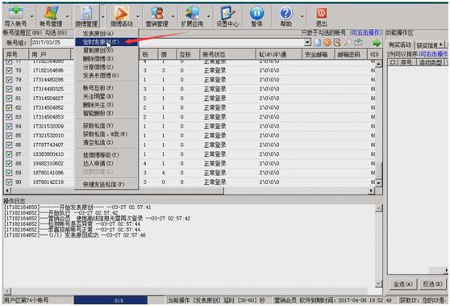450x306 pixels.
Task: Open the 帐号管理 account management icon
Action: pyautogui.click(x=51, y=13)
